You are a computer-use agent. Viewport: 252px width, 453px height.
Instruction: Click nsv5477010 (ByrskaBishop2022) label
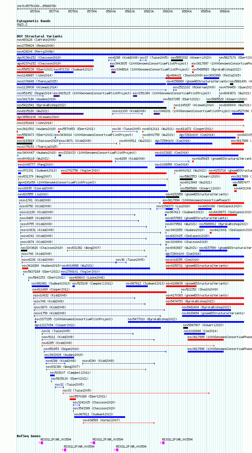click(152, 319)
